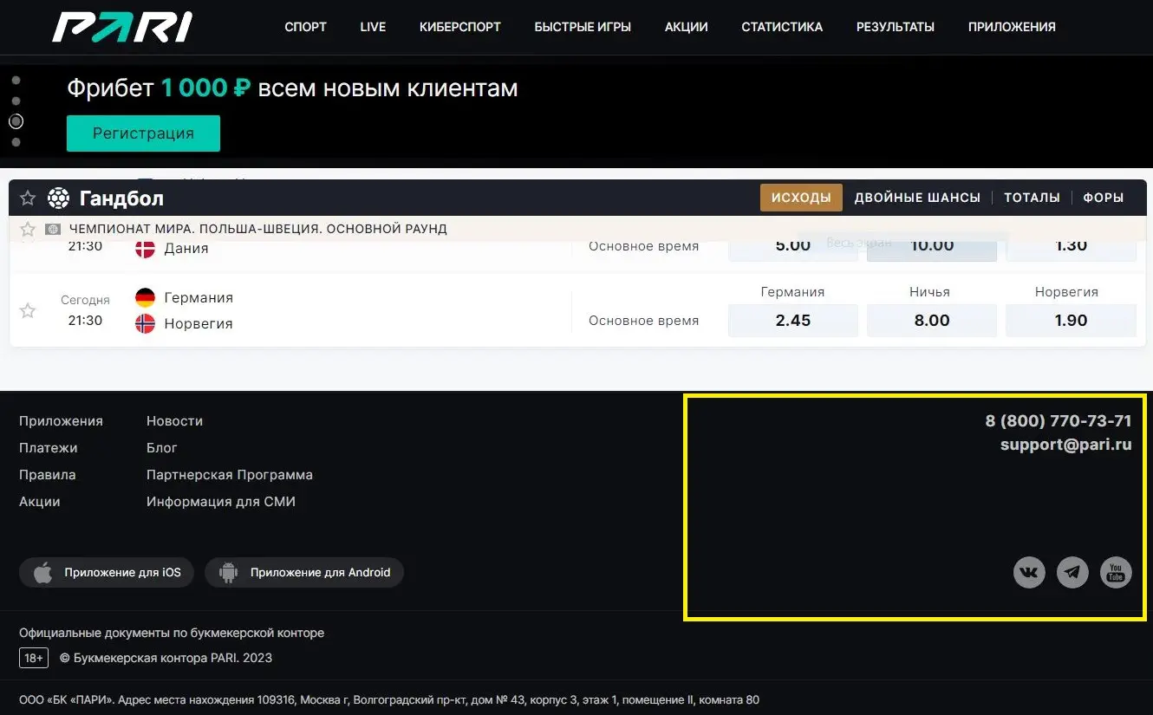The width and height of the screenshot is (1153, 715).
Task: Click the 18+ age badge
Action: (x=34, y=658)
